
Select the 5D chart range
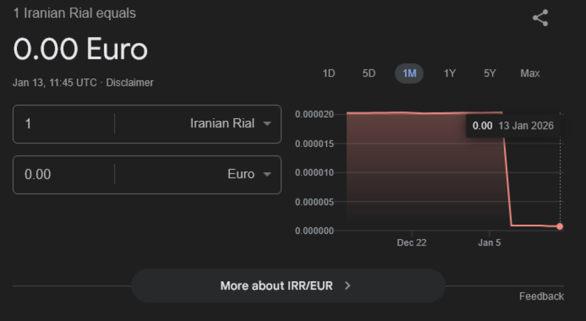369,73
